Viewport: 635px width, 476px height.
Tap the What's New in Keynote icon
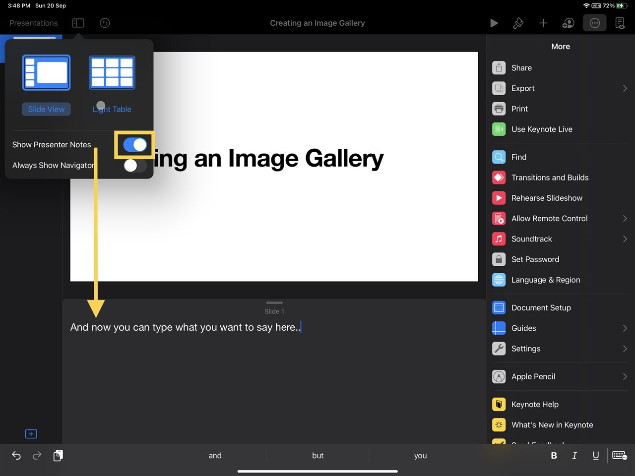coord(499,425)
